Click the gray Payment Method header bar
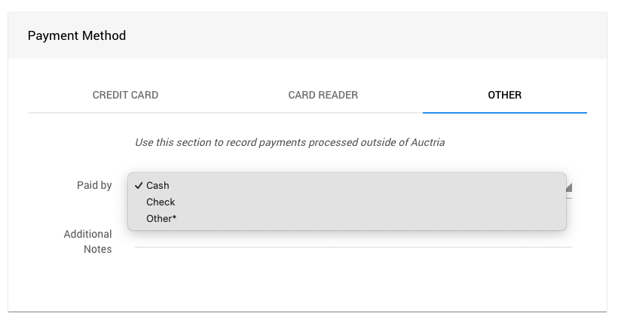Image resolution: width=618 pixels, height=325 pixels. tap(377, 35)
